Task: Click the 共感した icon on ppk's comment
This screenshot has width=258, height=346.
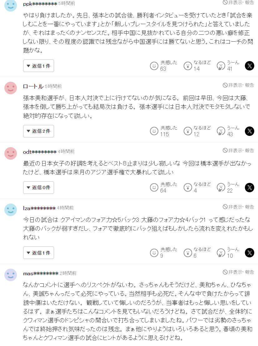Action: click(154, 66)
